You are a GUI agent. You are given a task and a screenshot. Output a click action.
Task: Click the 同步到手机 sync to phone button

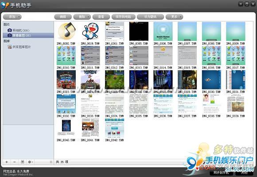pos(221,173)
